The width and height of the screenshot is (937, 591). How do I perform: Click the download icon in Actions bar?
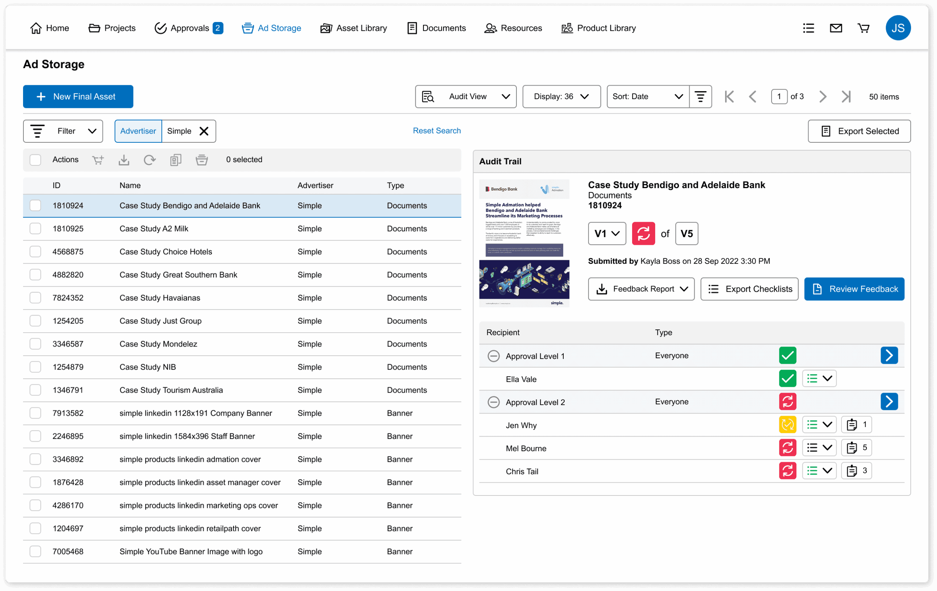(x=124, y=160)
